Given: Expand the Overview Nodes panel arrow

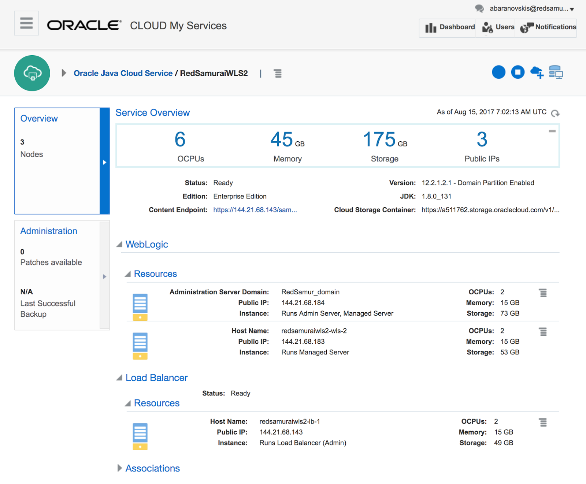Looking at the screenshot, I should [x=105, y=162].
